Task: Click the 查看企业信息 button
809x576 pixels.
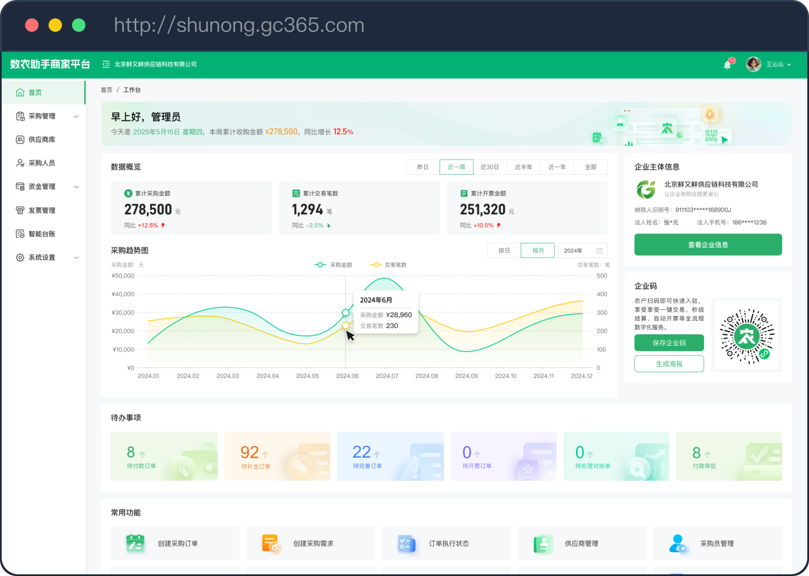Action: pos(707,244)
